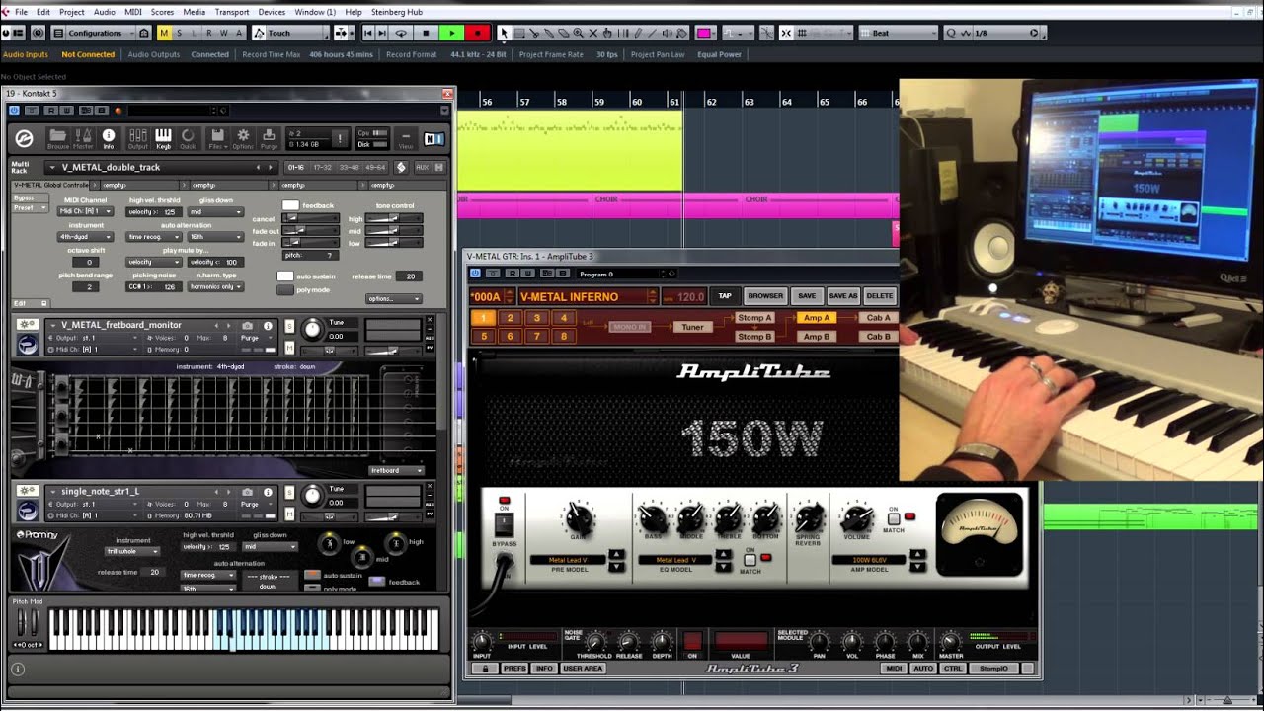Screen dimensions: 1264x711
Task: Select Cubase arrow Object Selection tool
Action: click(x=504, y=33)
